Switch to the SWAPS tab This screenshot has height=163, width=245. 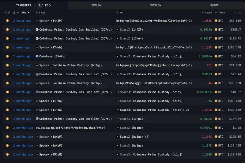coord(214,5)
